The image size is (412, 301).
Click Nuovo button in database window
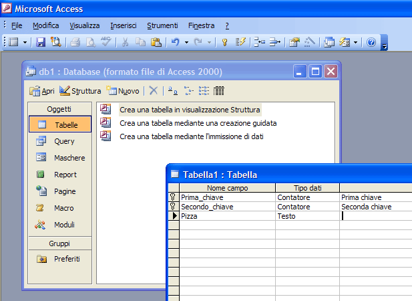point(123,91)
